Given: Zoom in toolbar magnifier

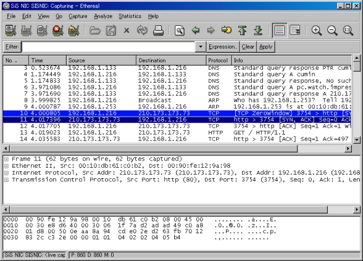Looking at the screenshot, I should click(x=317, y=30).
